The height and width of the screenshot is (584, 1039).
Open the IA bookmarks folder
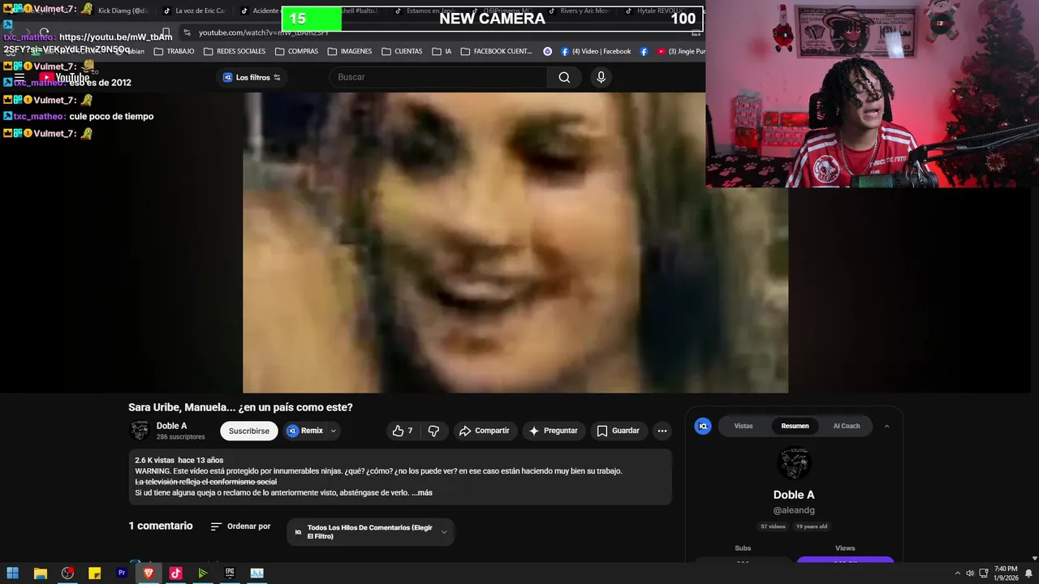click(442, 51)
